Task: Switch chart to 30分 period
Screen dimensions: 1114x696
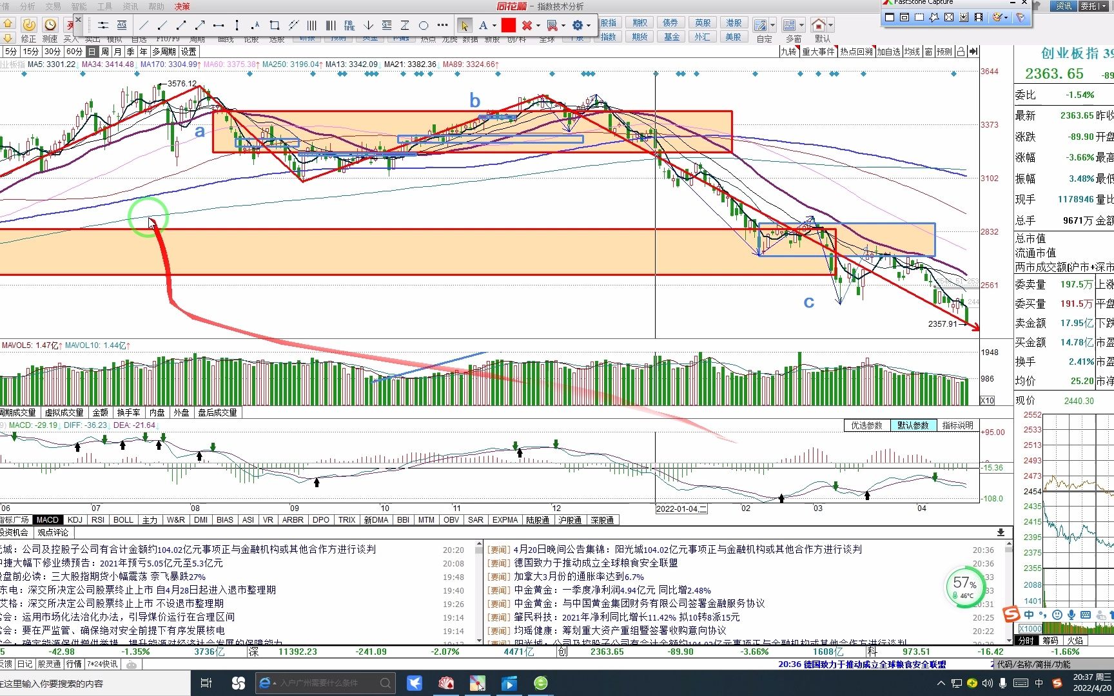Action: [x=52, y=52]
